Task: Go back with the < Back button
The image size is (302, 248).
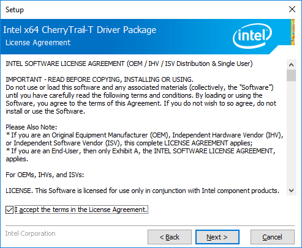Action: tap(170, 237)
